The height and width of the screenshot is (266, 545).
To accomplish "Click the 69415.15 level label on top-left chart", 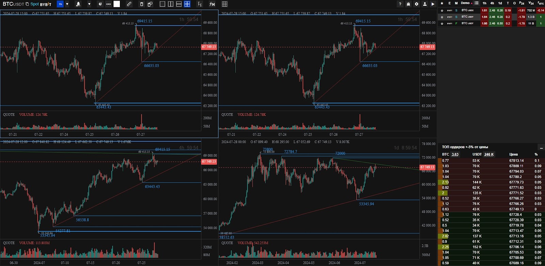I will (145, 21).
